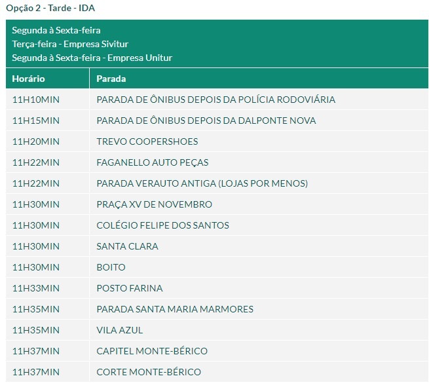The image size is (429, 391).
Task: Select the "Parada" column header
Action: pyautogui.click(x=111, y=79)
